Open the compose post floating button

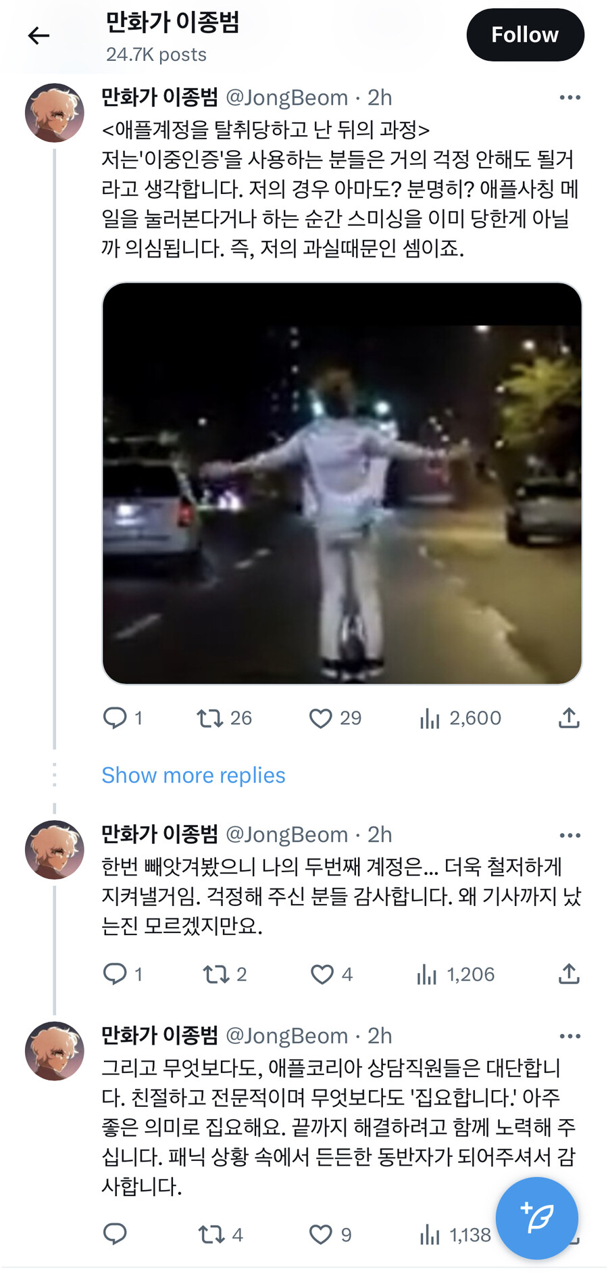pos(536,1218)
